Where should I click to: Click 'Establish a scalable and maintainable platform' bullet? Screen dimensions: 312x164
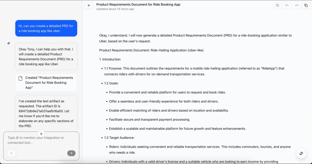tap(177, 129)
